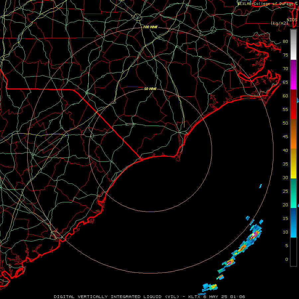This screenshot has height=299, width=299.
Task: Click the legend value 20
Action: (285, 205)
